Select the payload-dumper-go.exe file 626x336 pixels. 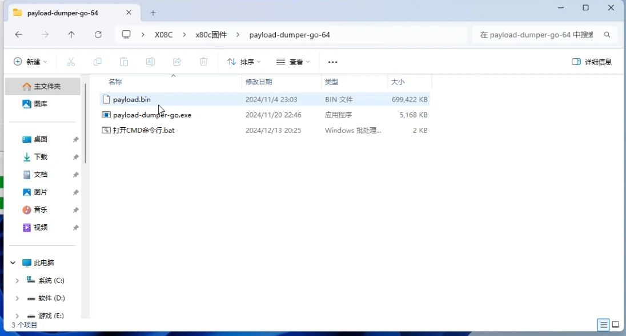coord(264,115)
